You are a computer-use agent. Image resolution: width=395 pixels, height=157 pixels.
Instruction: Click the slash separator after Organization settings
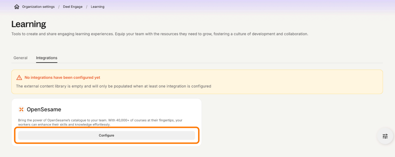click(x=59, y=7)
